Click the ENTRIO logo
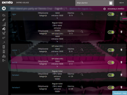Screen dimensions: 127x95 coord(7,3)
